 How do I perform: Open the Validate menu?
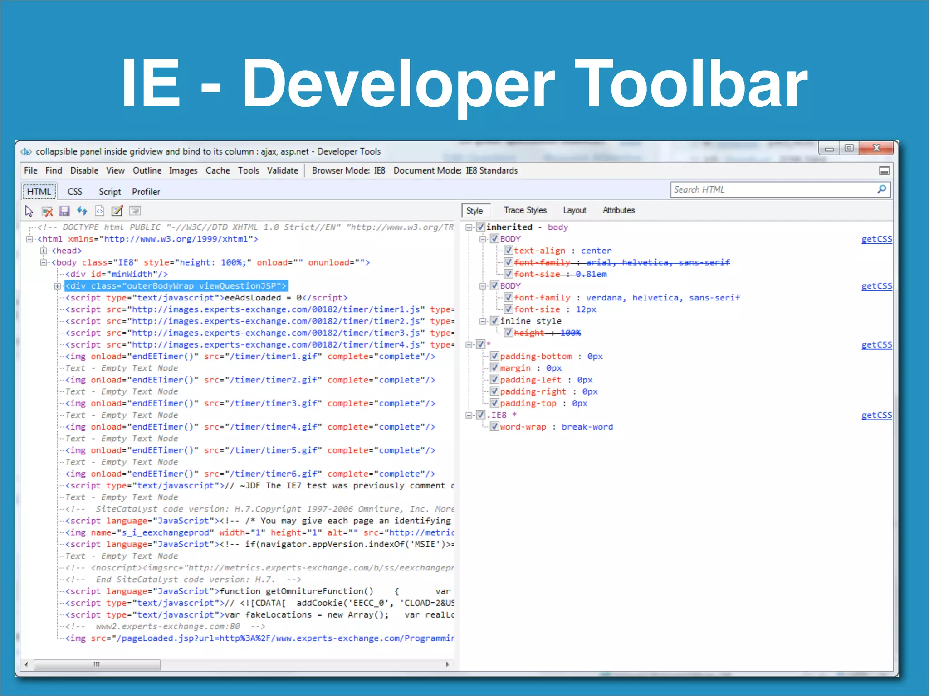tap(283, 171)
